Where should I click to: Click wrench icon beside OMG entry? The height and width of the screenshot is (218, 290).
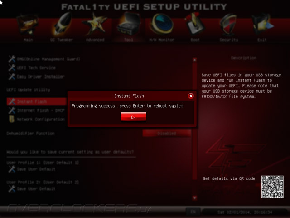(12, 59)
